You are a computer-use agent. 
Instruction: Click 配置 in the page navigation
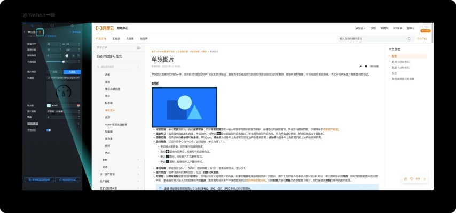click(x=395, y=56)
